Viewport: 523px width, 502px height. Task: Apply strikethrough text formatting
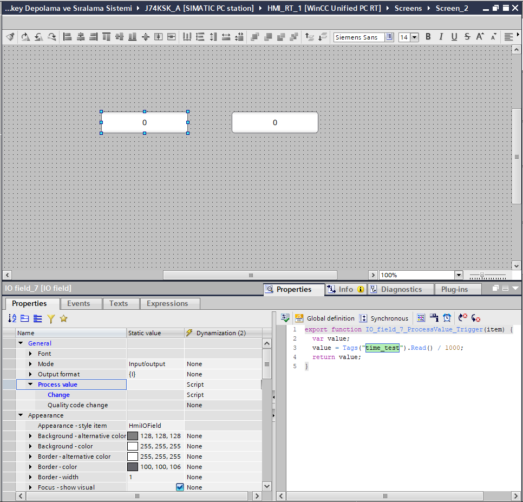(467, 37)
